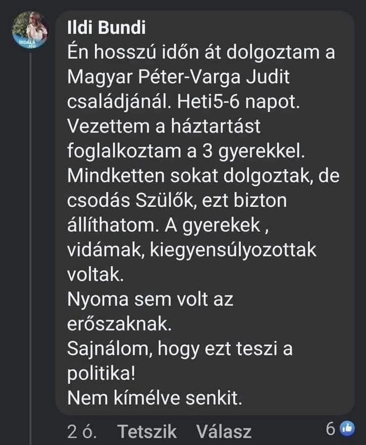Like the comment with Tetszik
Screen dimensions: 366x445
pyautogui.click(x=147, y=431)
